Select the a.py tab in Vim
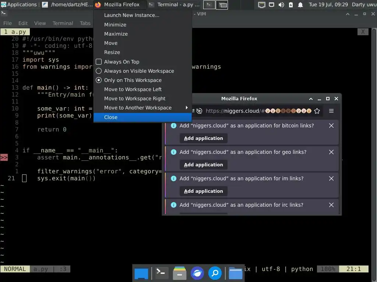Viewport: 377px width, 282px height. pyautogui.click(x=15, y=32)
